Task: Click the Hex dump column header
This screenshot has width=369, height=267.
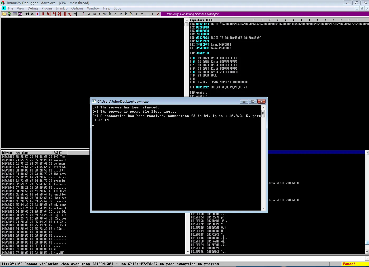Action: coord(34,152)
